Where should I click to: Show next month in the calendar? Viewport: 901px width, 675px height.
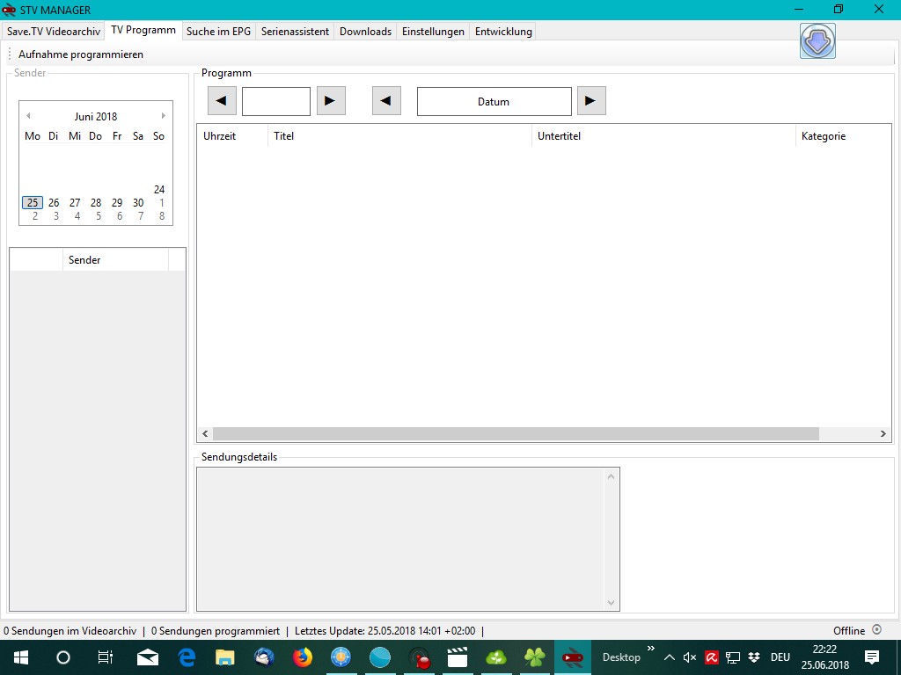[x=163, y=116]
